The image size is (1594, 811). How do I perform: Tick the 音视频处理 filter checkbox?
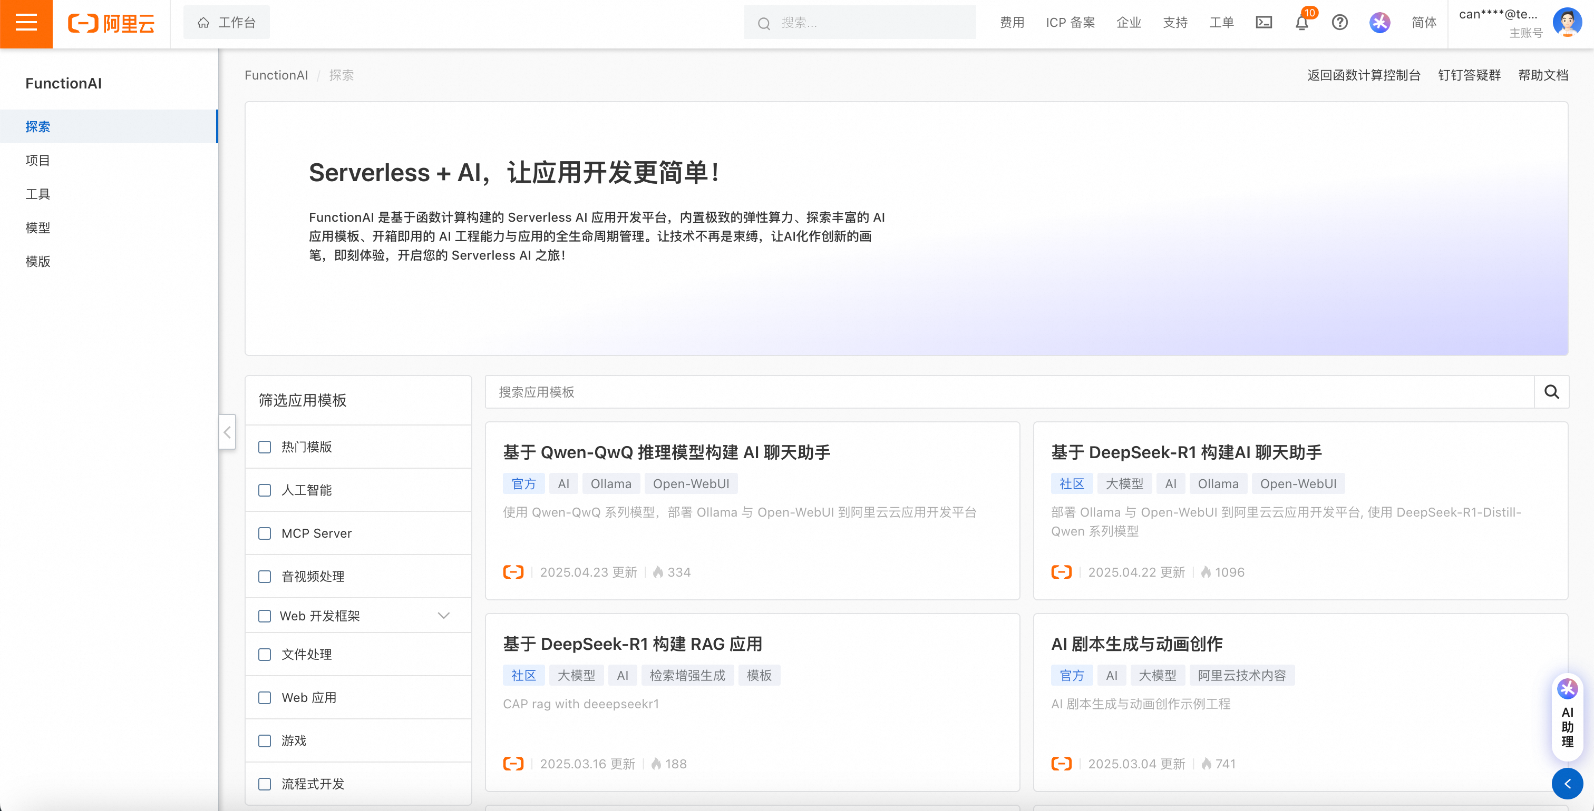(265, 577)
